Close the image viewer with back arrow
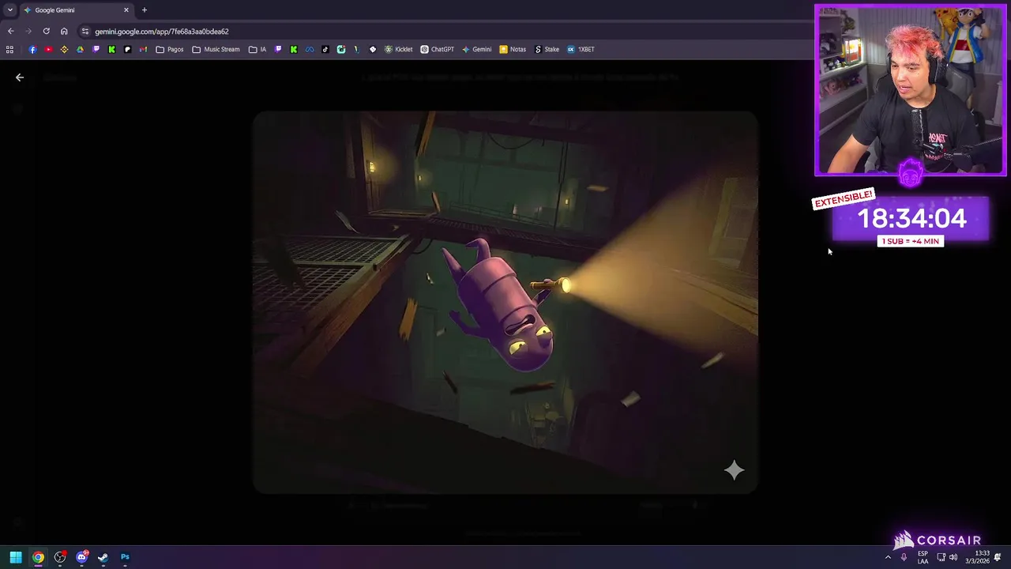 (20, 77)
